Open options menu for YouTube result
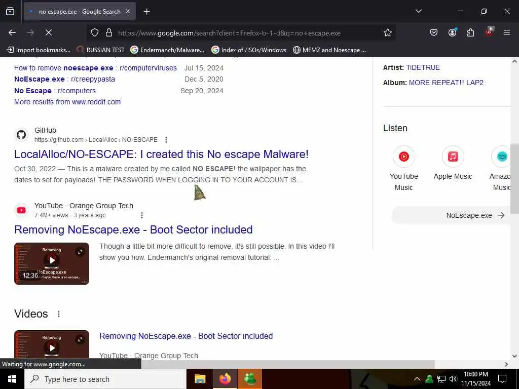Image resolution: width=519 pixels, height=389 pixels. click(142, 215)
